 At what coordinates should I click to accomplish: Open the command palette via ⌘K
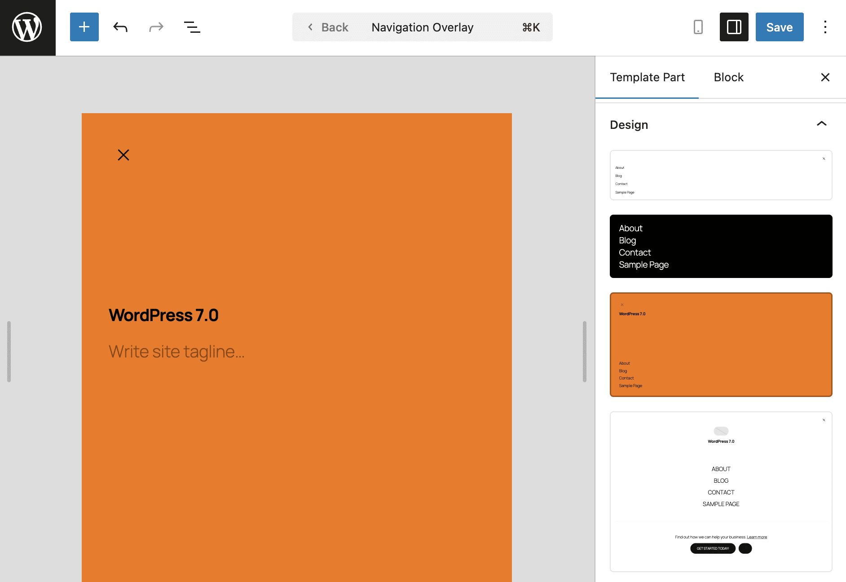pos(530,27)
